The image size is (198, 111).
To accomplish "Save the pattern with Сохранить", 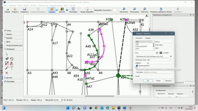I will tap(24, 10).
